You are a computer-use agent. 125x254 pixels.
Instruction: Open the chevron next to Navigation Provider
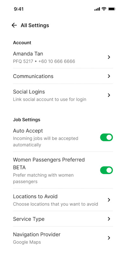(109, 238)
